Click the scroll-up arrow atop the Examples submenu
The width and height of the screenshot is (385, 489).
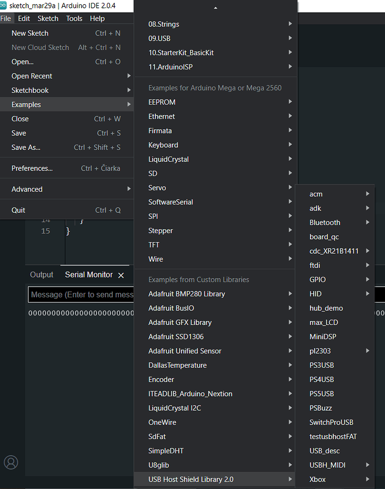click(215, 8)
